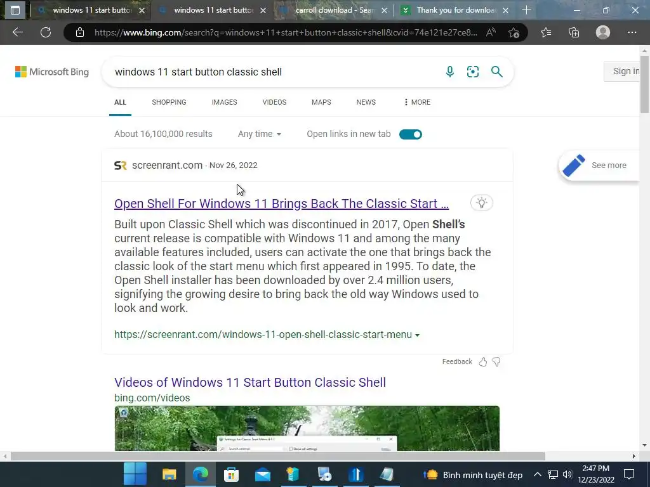The image size is (650, 487).
Task: Open the network icon in system tray
Action: (x=553, y=474)
